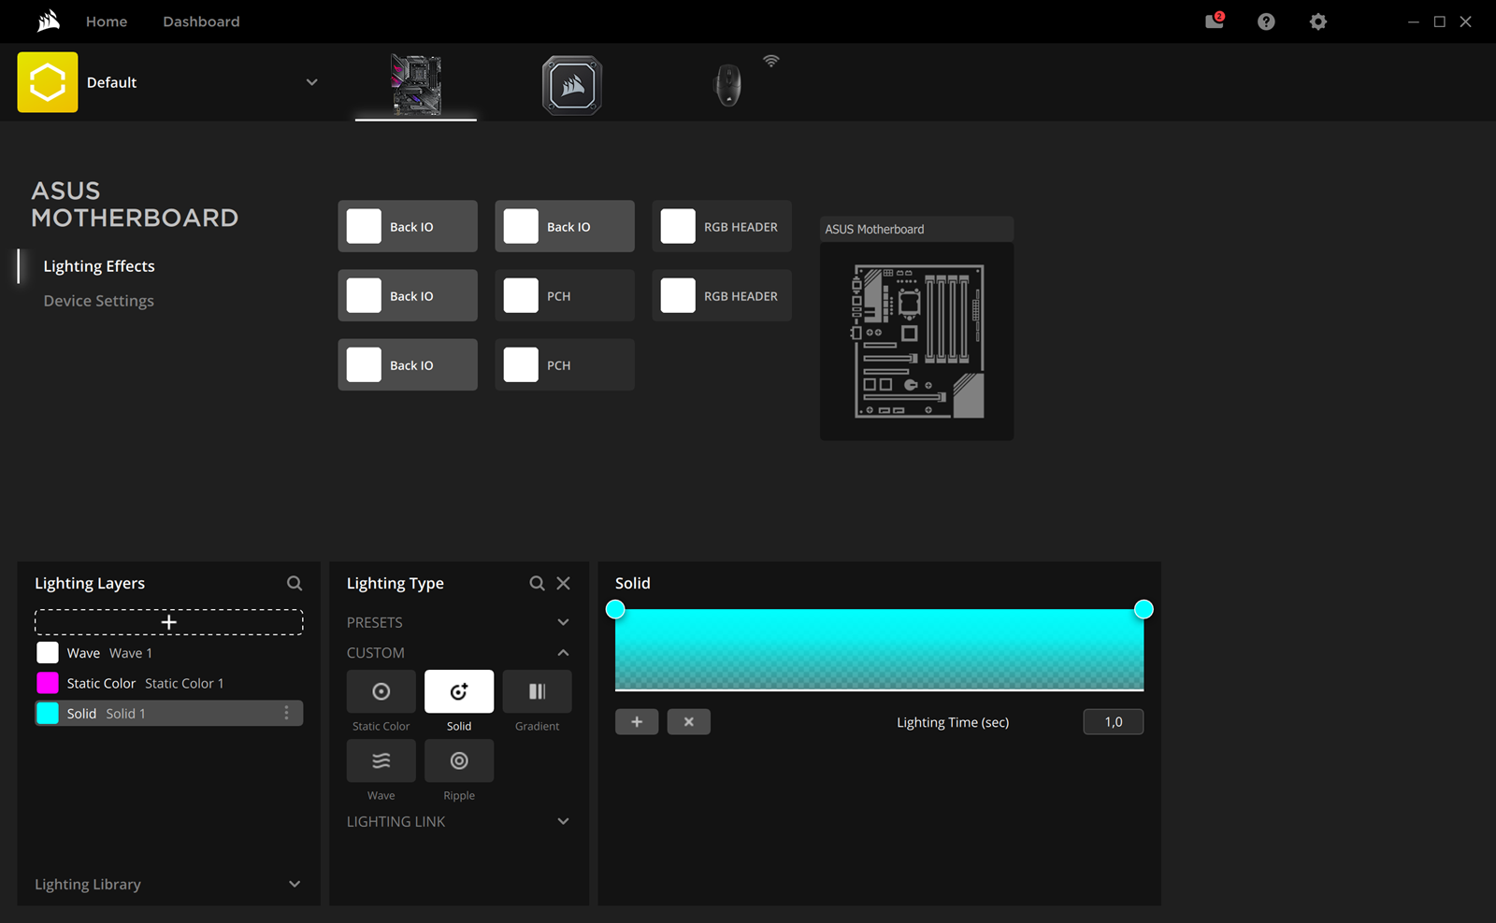Search lighting layers with magnifier icon
The height and width of the screenshot is (923, 1496).
(295, 583)
